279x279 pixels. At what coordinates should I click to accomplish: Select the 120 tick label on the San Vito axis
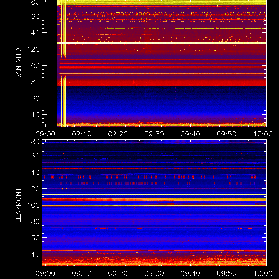click(x=33, y=49)
